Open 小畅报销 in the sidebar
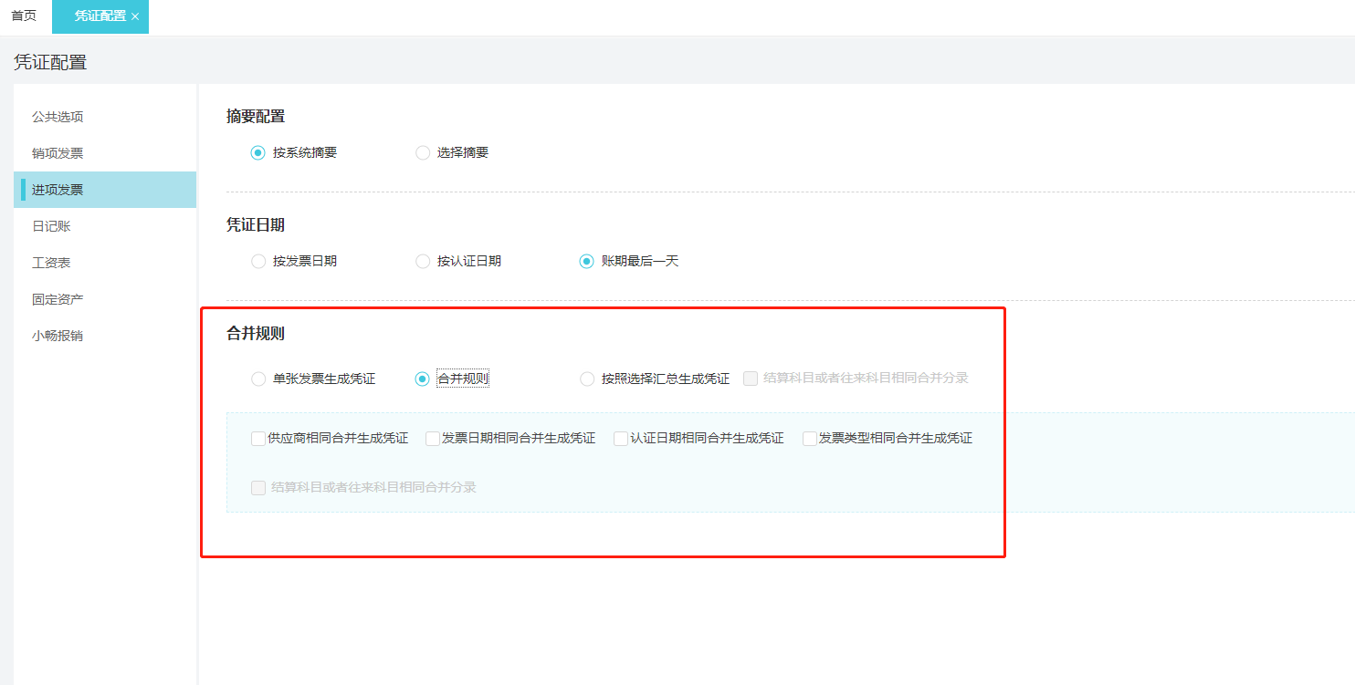The height and width of the screenshot is (685, 1355). pyautogui.click(x=58, y=336)
